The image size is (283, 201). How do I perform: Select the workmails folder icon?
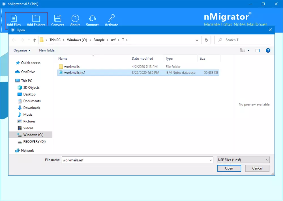pyautogui.click(x=61, y=66)
